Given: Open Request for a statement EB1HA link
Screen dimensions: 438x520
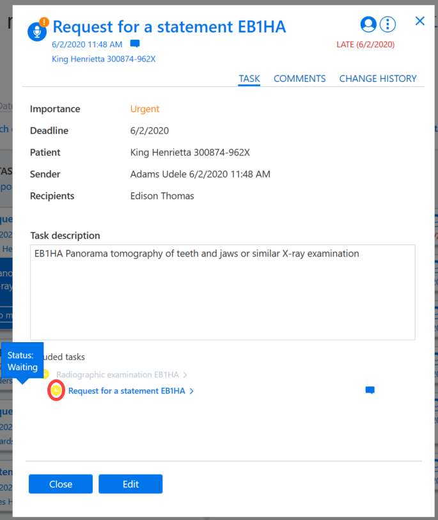Looking at the screenshot, I should click(x=127, y=391).
